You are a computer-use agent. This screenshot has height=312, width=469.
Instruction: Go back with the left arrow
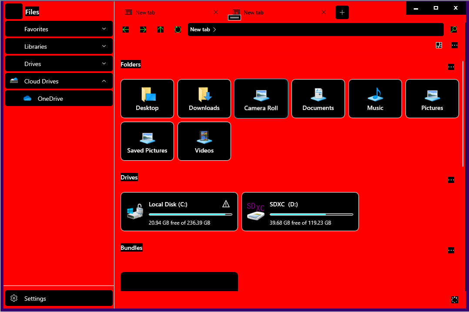pyautogui.click(x=126, y=30)
